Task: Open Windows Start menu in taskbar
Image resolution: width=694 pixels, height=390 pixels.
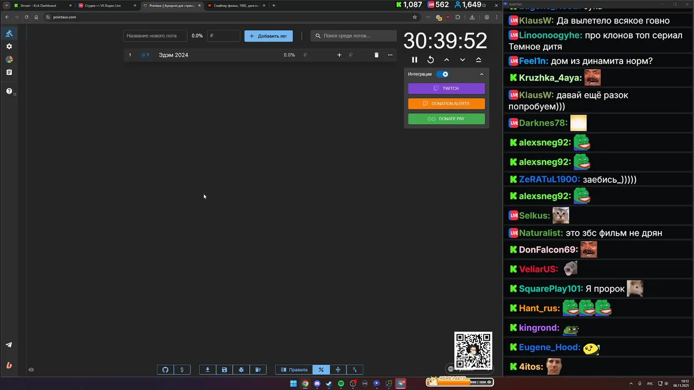Action: pos(293,383)
